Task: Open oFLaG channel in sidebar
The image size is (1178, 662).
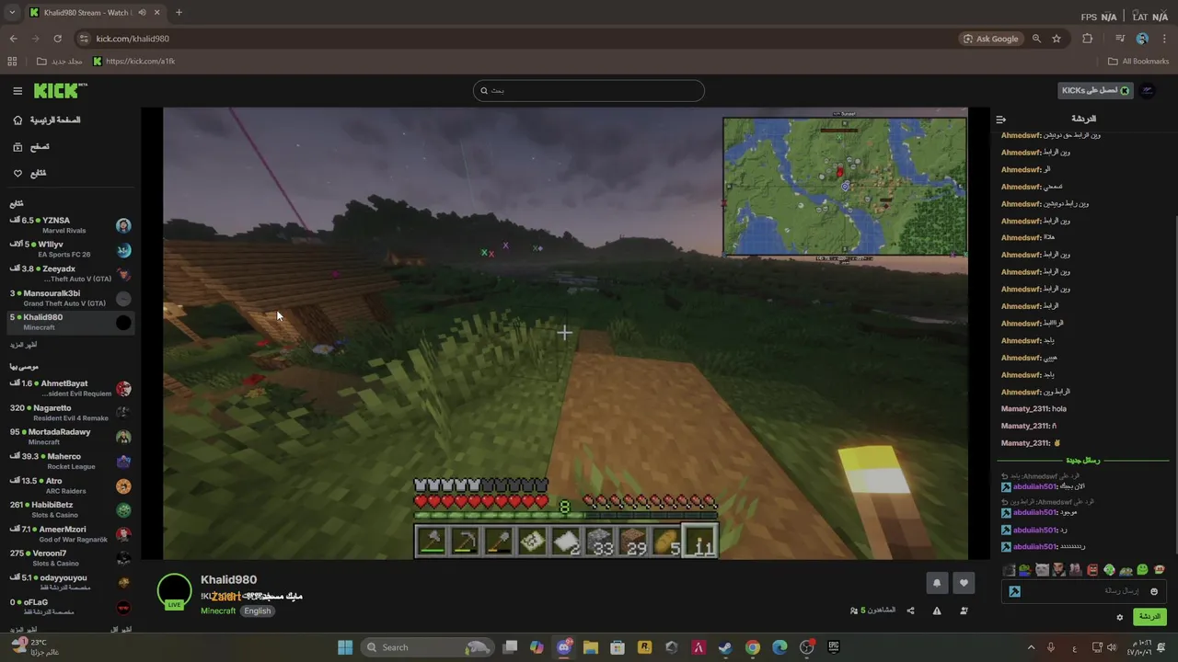Action: (70, 607)
